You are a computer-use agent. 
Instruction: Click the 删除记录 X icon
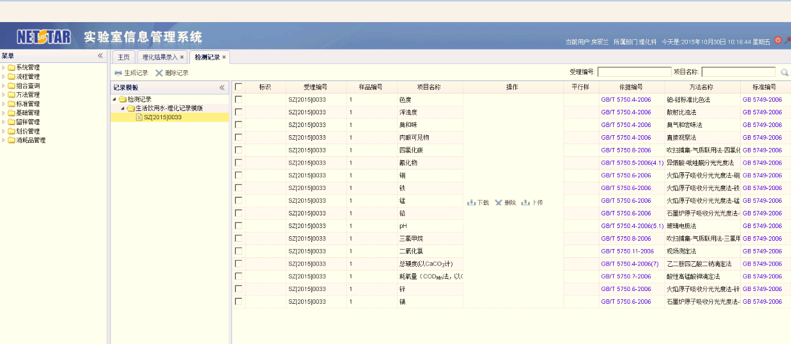(x=159, y=73)
